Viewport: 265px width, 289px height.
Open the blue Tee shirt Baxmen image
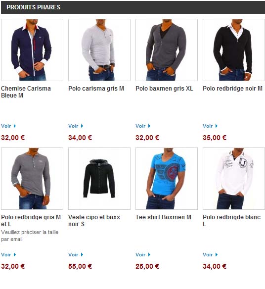167,179
